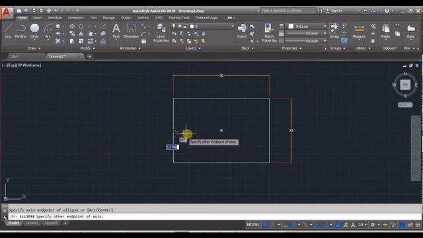The height and width of the screenshot is (238, 423).
Task: Click the MODEL space button in status bar
Action: [253, 225]
